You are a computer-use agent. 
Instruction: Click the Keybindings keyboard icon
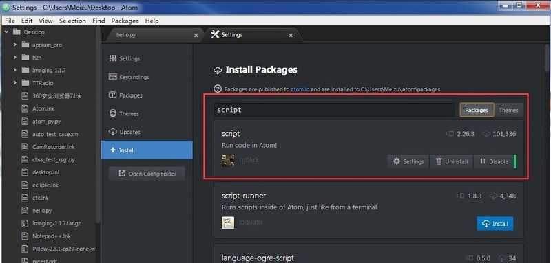pyautogui.click(x=113, y=76)
